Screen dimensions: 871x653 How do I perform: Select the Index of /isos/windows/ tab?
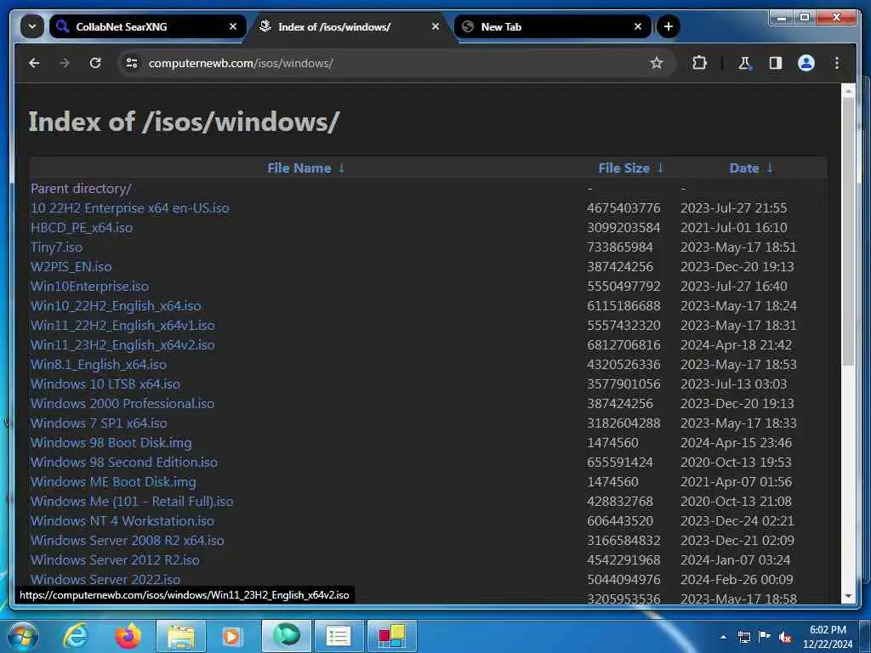350,26
